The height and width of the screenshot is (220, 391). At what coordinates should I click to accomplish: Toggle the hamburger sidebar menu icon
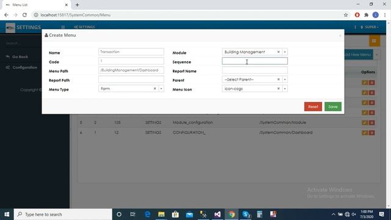coord(63,27)
